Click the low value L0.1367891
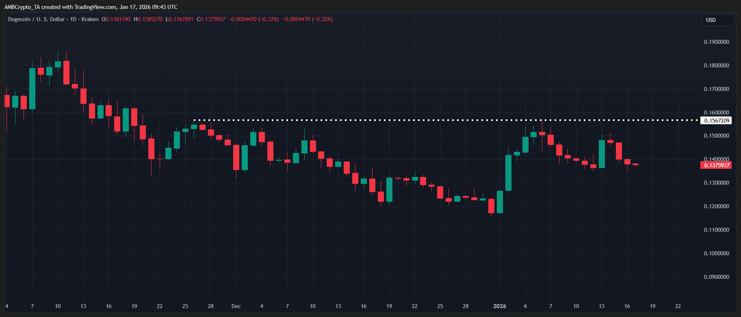The height and width of the screenshot is (317, 741). click(180, 19)
